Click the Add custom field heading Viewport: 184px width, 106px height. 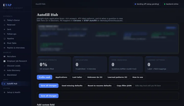pyautogui.click(x=45, y=104)
